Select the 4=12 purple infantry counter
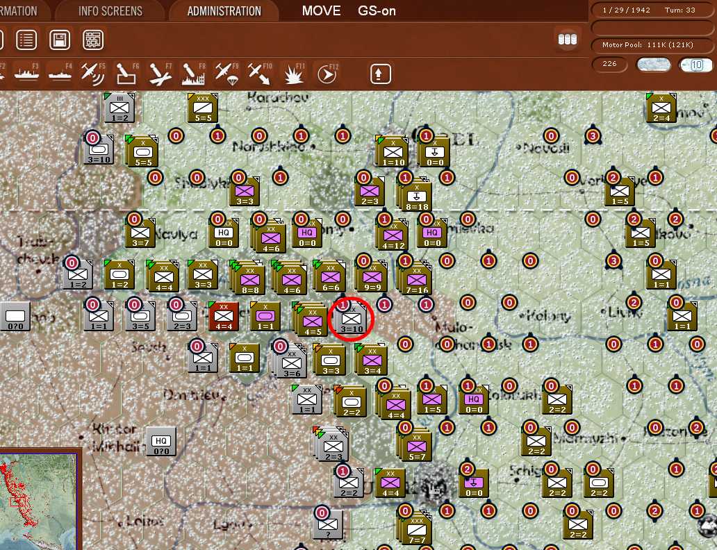The width and height of the screenshot is (717, 550). [x=393, y=235]
